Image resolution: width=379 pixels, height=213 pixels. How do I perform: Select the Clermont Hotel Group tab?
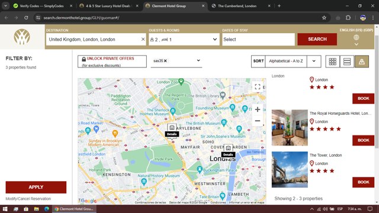(175, 6)
